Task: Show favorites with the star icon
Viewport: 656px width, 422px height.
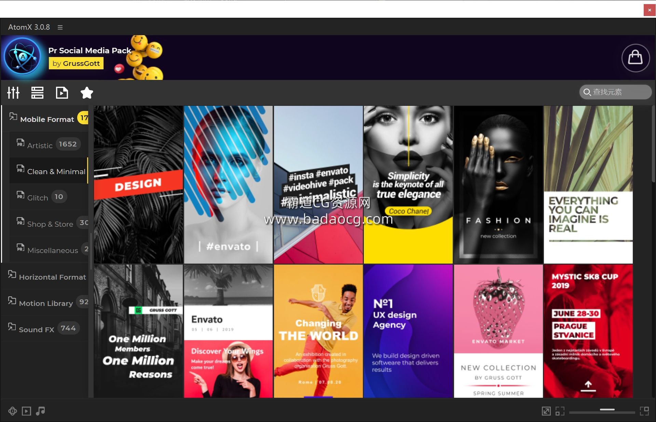Action: 87,93
